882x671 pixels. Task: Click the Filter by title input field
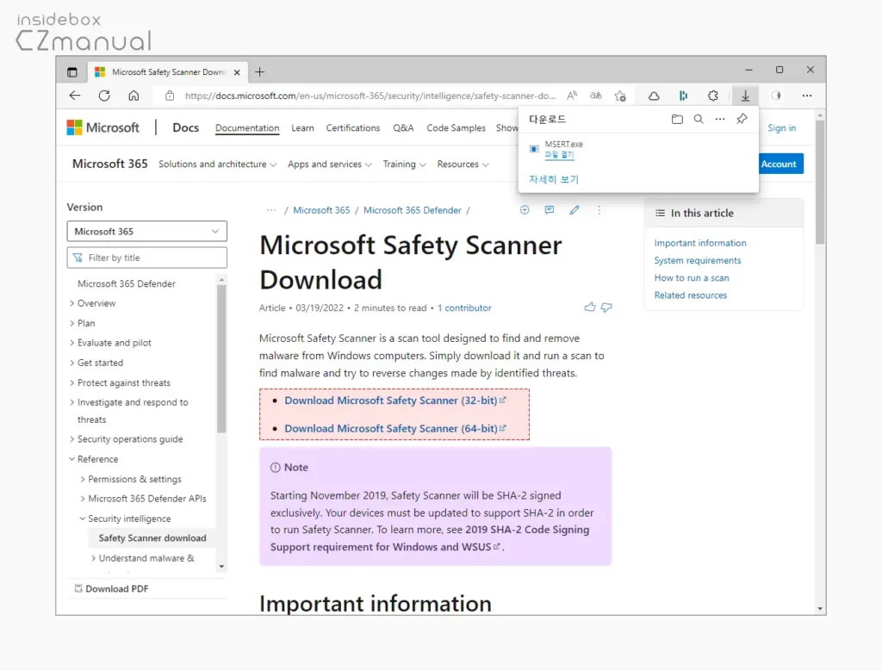(146, 257)
